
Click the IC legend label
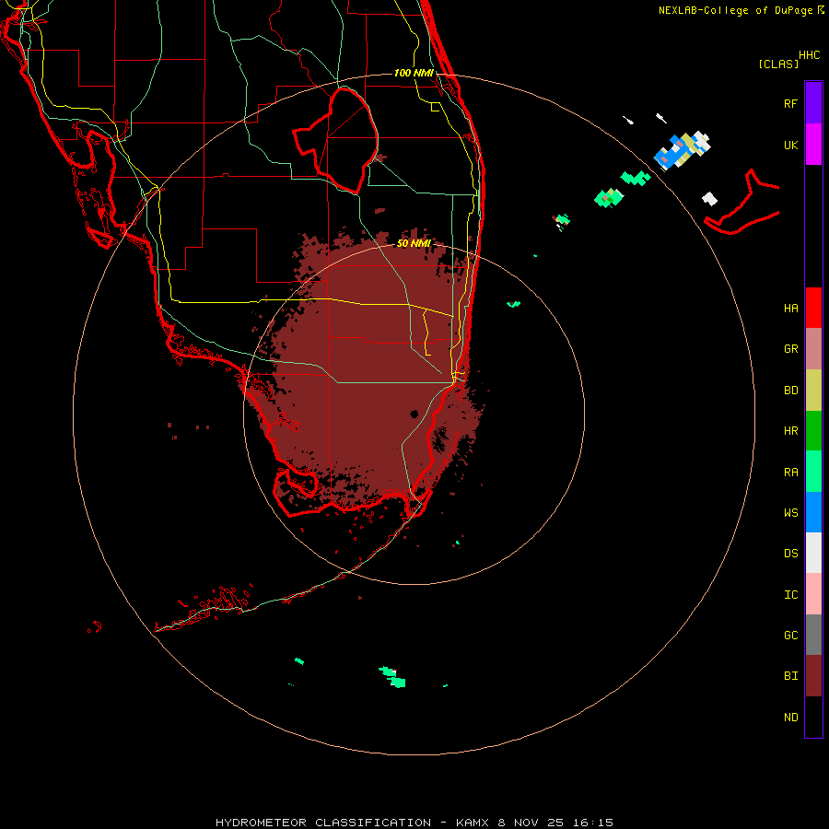click(x=790, y=595)
